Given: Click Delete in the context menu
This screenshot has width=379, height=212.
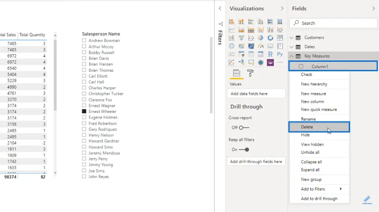Looking at the screenshot, I should (x=319, y=127).
